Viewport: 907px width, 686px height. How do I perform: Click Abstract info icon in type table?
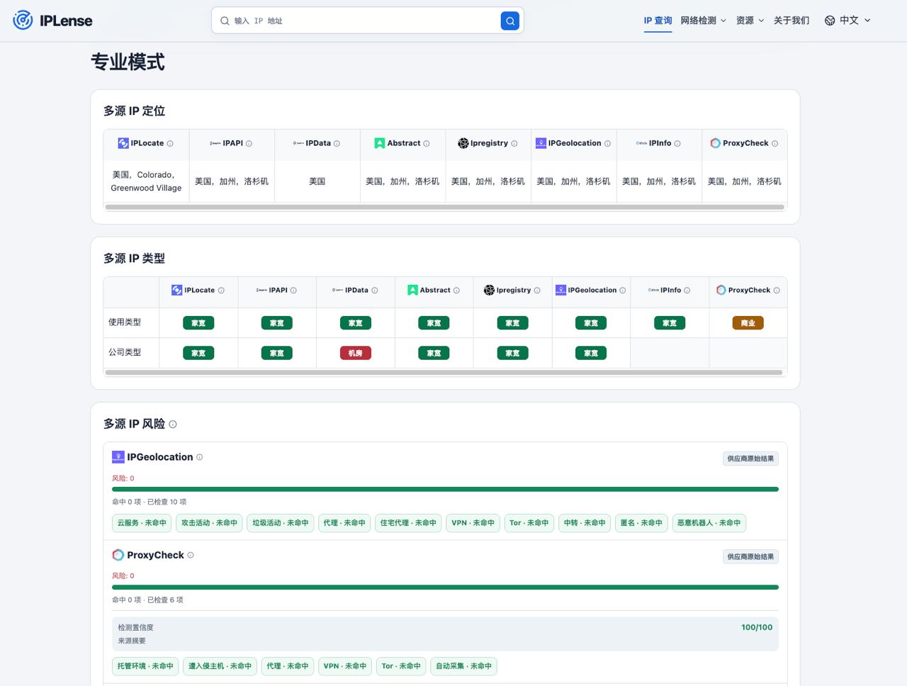coord(456,291)
